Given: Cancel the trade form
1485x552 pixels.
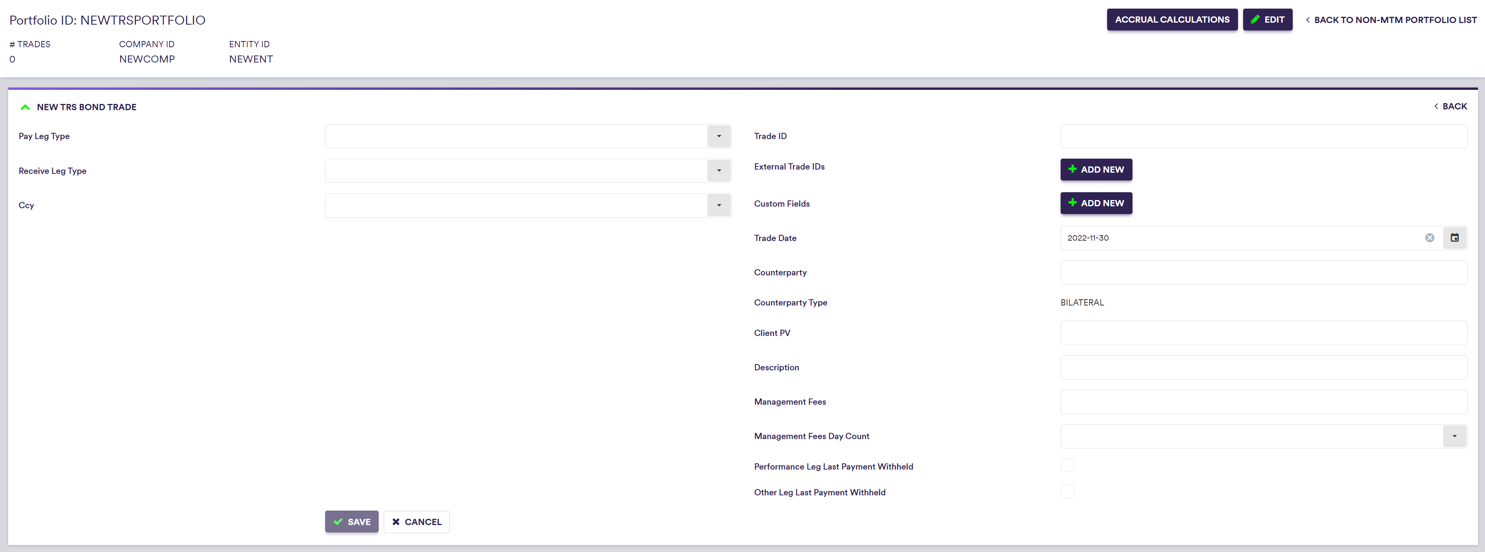Looking at the screenshot, I should [416, 522].
